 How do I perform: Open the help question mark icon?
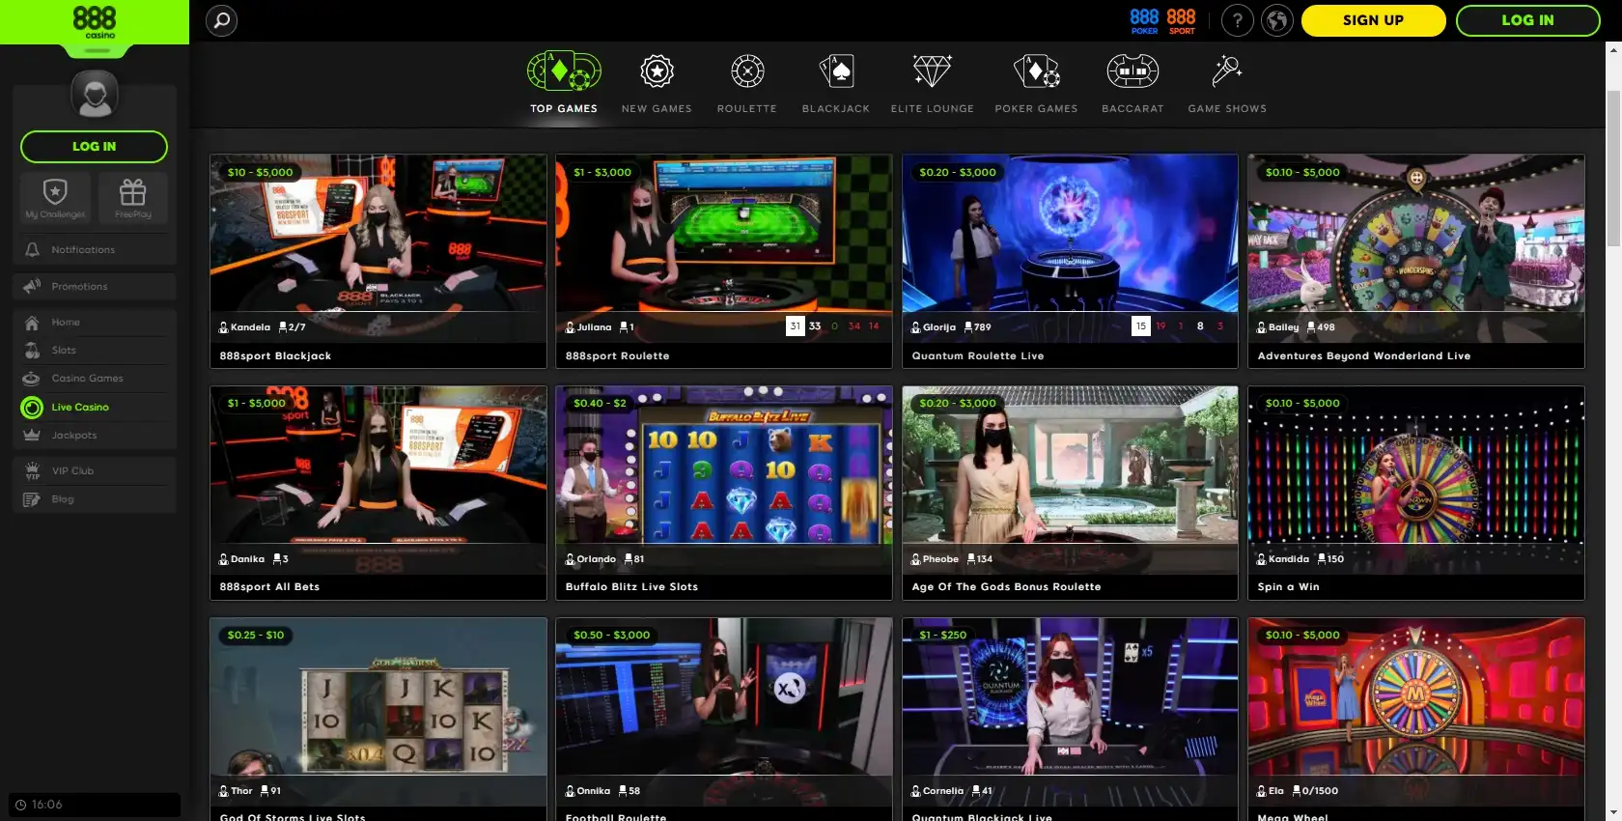pos(1237,20)
